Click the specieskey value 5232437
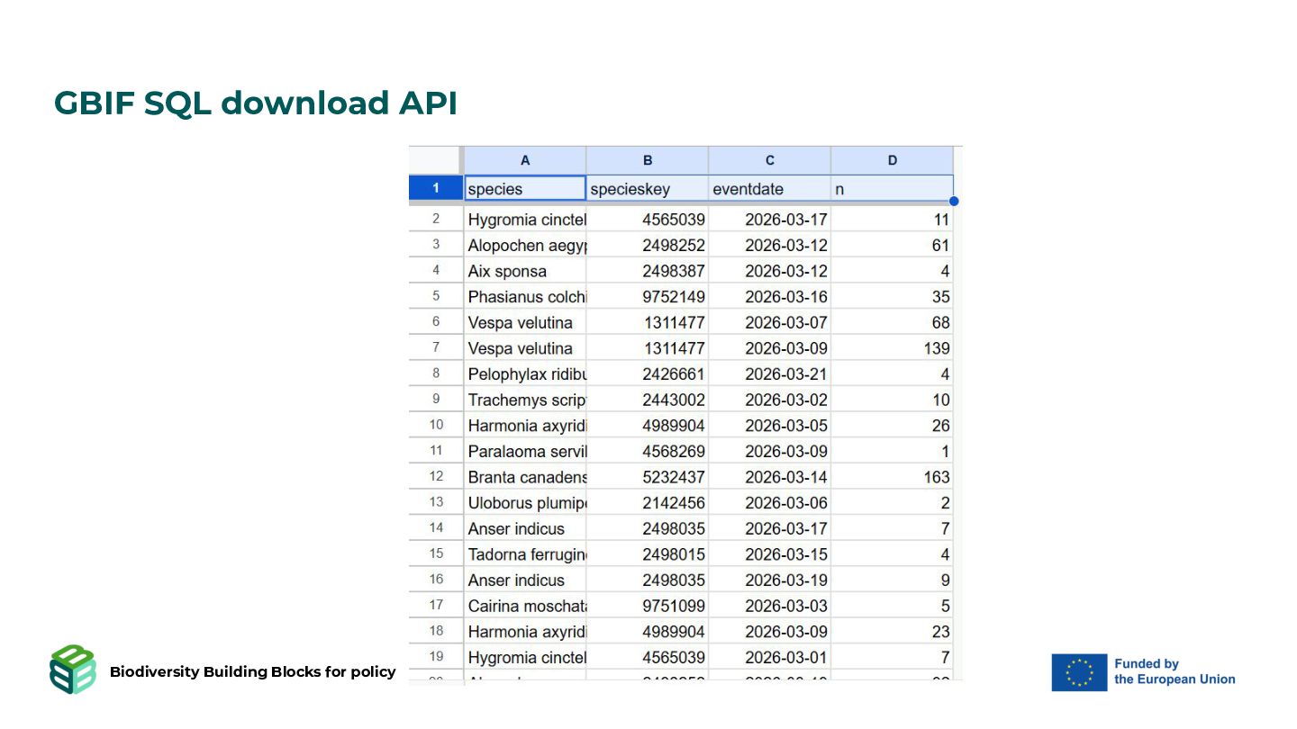The width and height of the screenshot is (1297, 729). coord(648,477)
